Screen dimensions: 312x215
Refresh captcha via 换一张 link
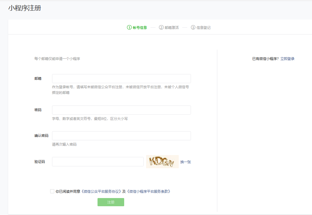185,162
